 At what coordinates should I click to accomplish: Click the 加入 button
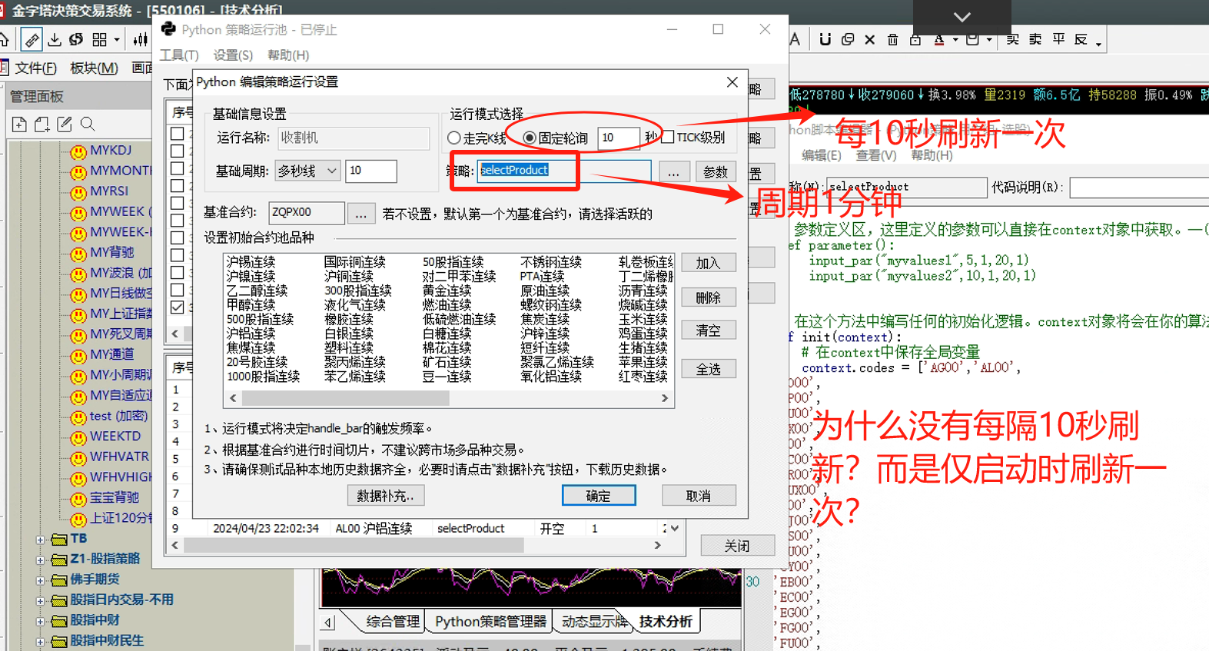coord(708,263)
